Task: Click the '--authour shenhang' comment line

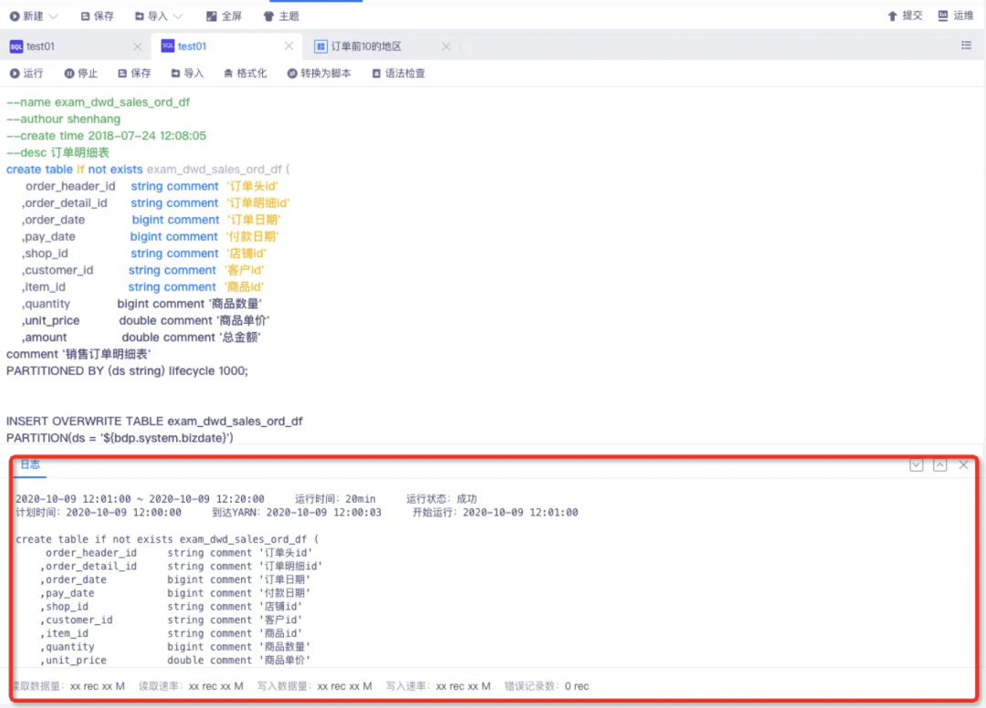Action: [64, 120]
